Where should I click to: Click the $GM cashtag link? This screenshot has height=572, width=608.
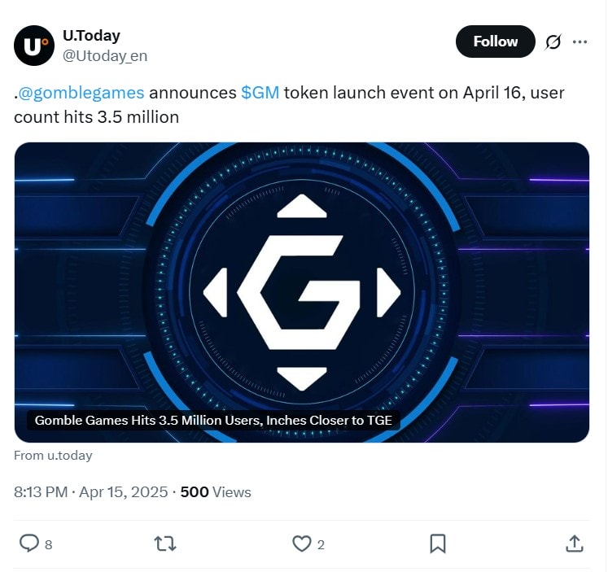pos(260,93)
